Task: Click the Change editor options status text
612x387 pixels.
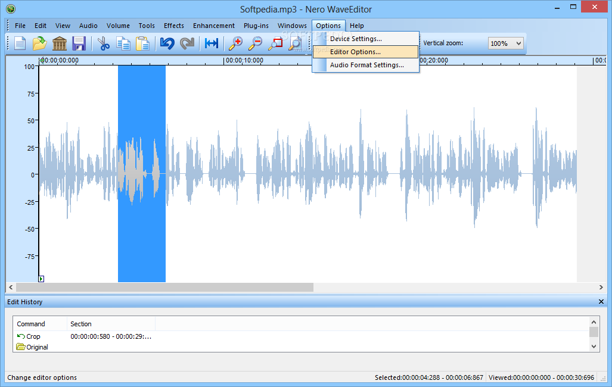Action: point(42,377)
